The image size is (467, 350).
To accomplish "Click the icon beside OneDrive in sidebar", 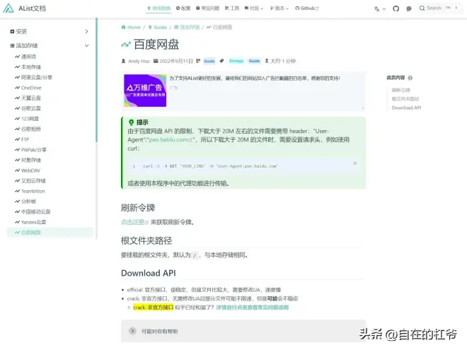I will [17, 88].
